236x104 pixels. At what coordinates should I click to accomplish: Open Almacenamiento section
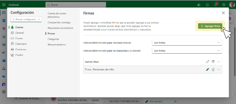pyautogui.click(x=57, y=45)
